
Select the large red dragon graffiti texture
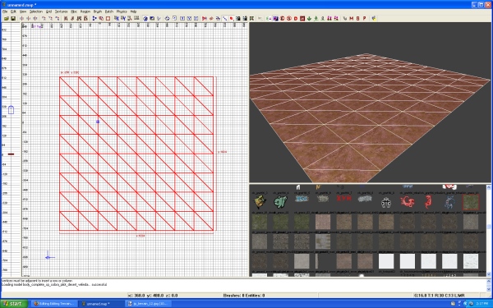[x=408, y=202]
